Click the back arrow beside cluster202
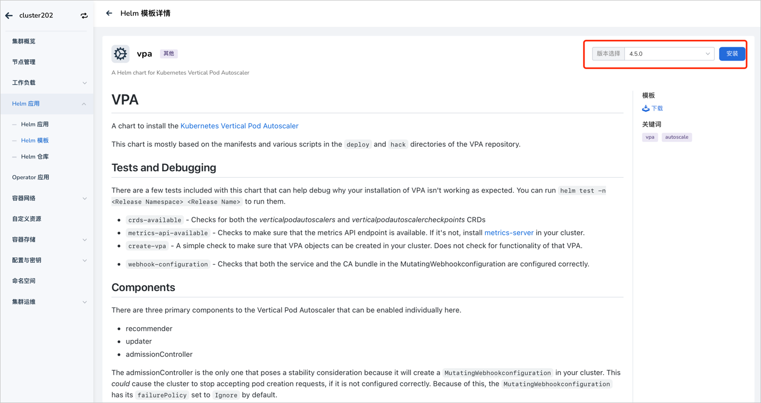Viewport: 761px width, 403px height. pos(9,15)
